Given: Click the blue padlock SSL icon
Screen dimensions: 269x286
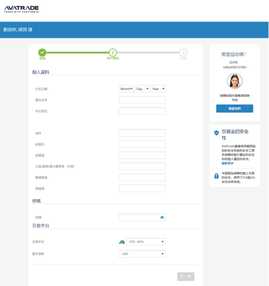Looking at the screenshot, I should (217, 176).
